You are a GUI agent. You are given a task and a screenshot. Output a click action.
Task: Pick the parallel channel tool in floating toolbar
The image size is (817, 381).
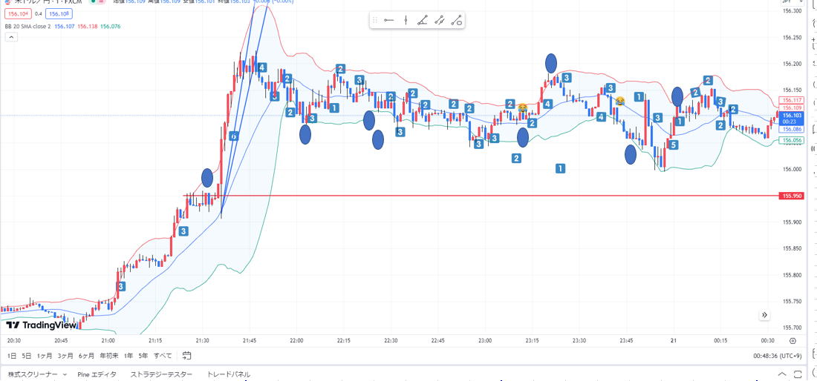click(x=440, y=21)
